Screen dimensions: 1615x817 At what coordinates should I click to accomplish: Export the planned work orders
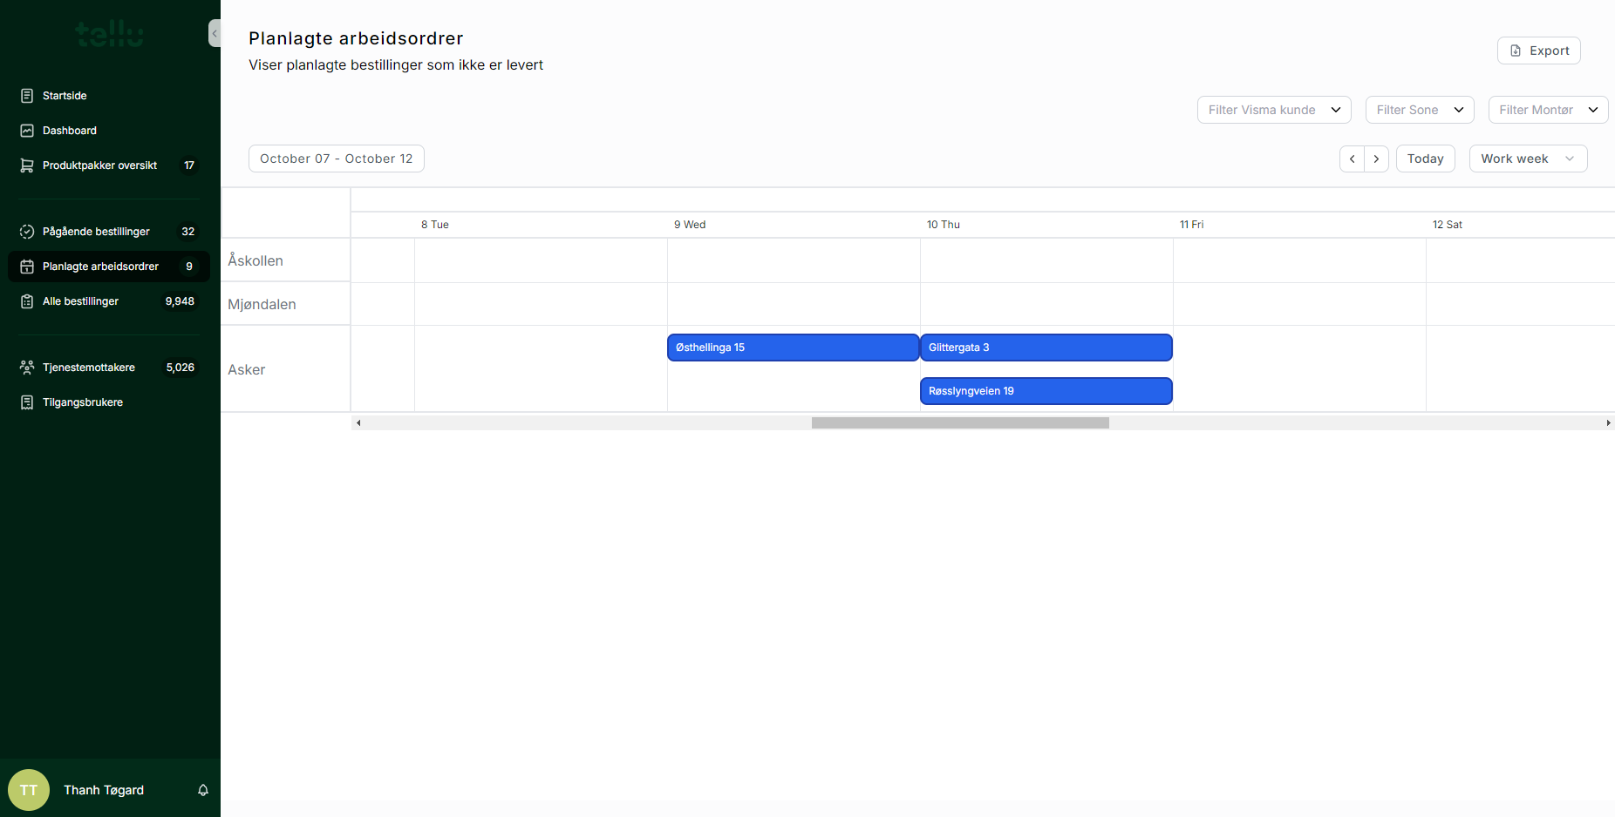[x=1538, y=51]
